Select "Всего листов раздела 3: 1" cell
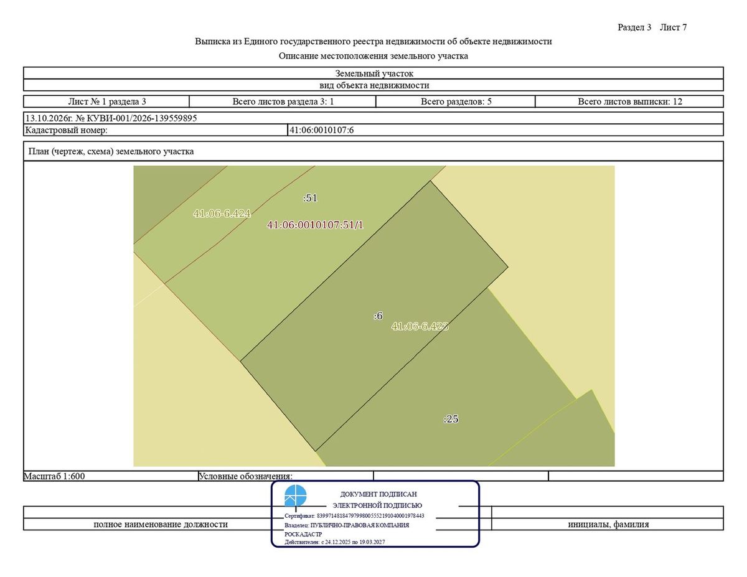Image resolution: width=747 pixels, height=577 pixels. [x=283, y=101]
